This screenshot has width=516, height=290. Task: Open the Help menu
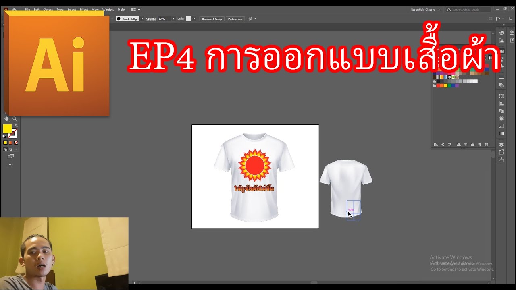[121, 10]
